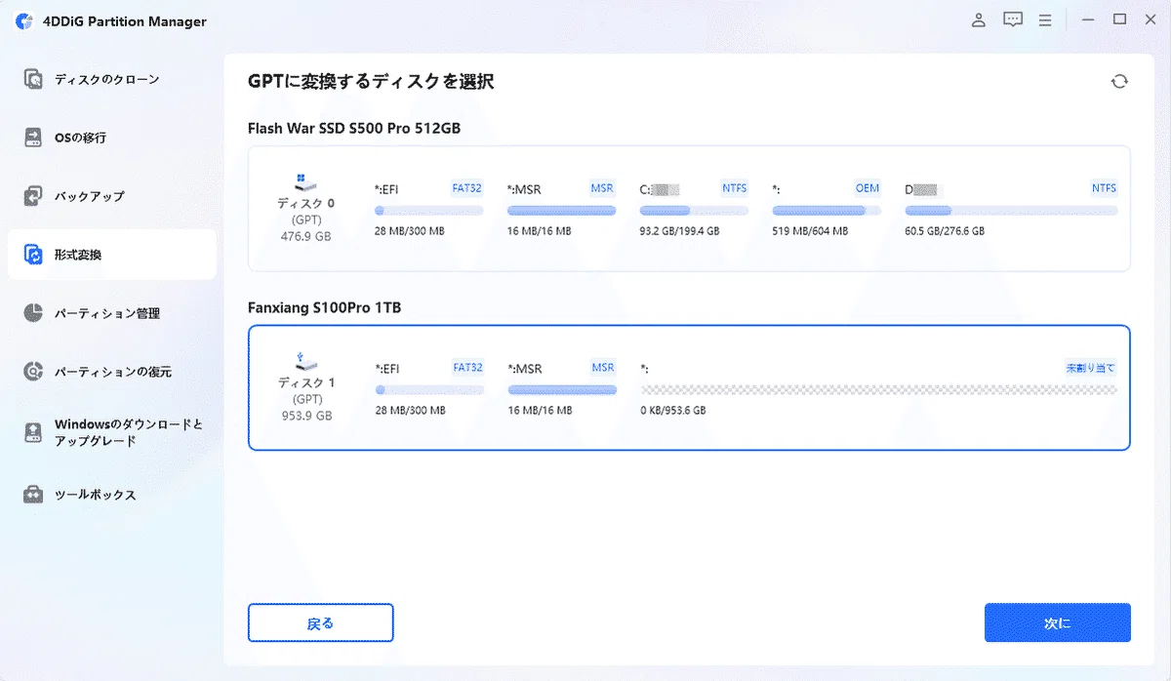Select the Disk 0 476.9 GB label
The height and width of the screenshot is (681, 1171).
tap(304, 236)
